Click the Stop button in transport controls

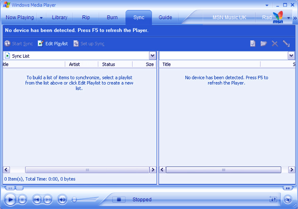pyautogui.click(x=22, y=200)
